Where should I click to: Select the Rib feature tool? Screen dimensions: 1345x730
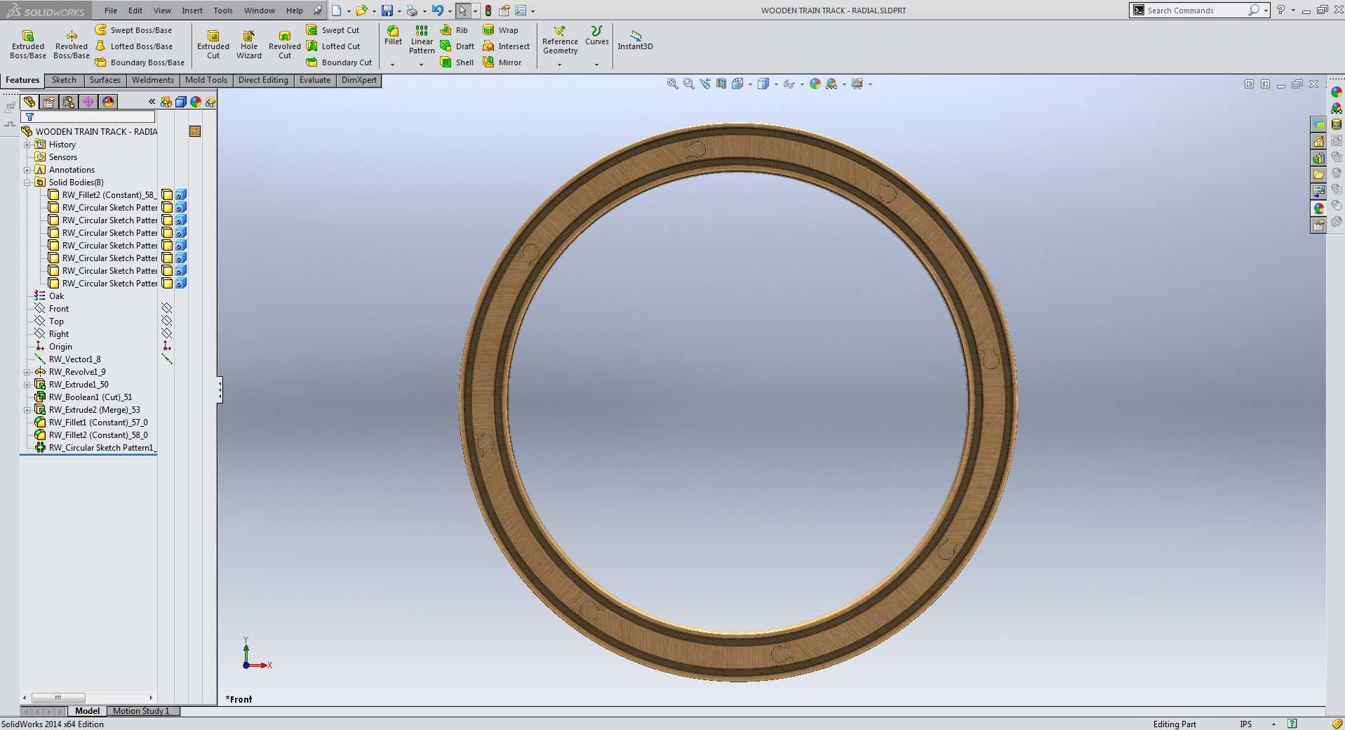click(454, 30)
